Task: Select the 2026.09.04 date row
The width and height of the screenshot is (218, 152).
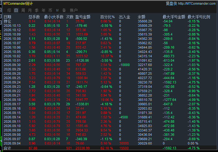Action: click(12, 143)
